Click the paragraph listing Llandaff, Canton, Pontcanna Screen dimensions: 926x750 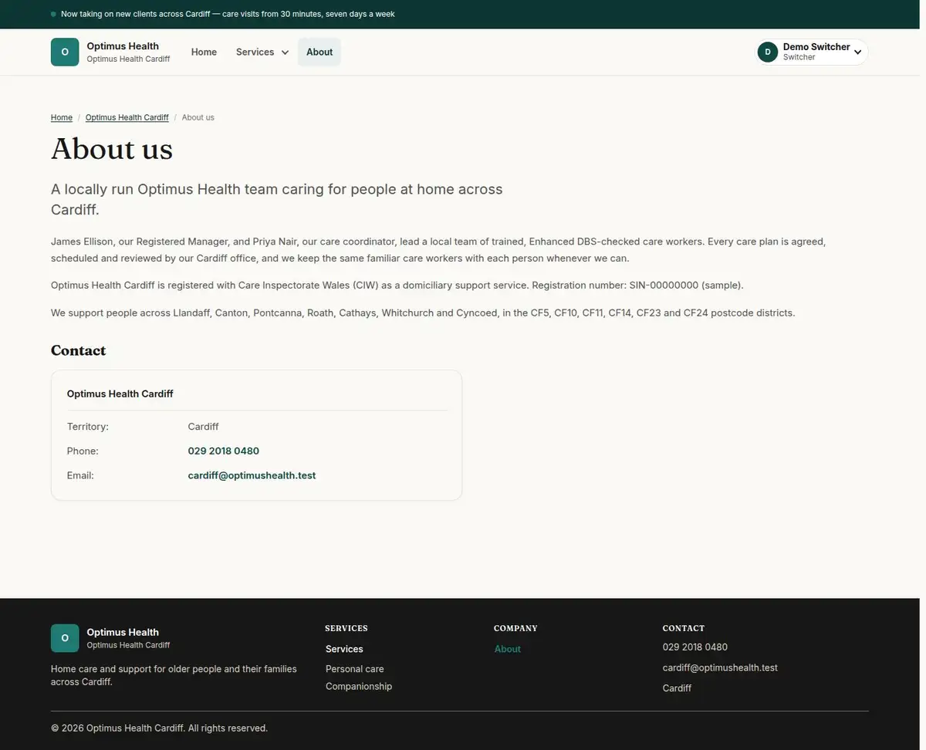[x=423, y=312]
